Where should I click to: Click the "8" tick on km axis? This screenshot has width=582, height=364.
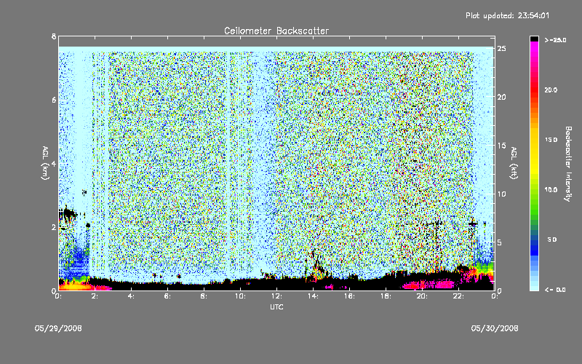54,36
